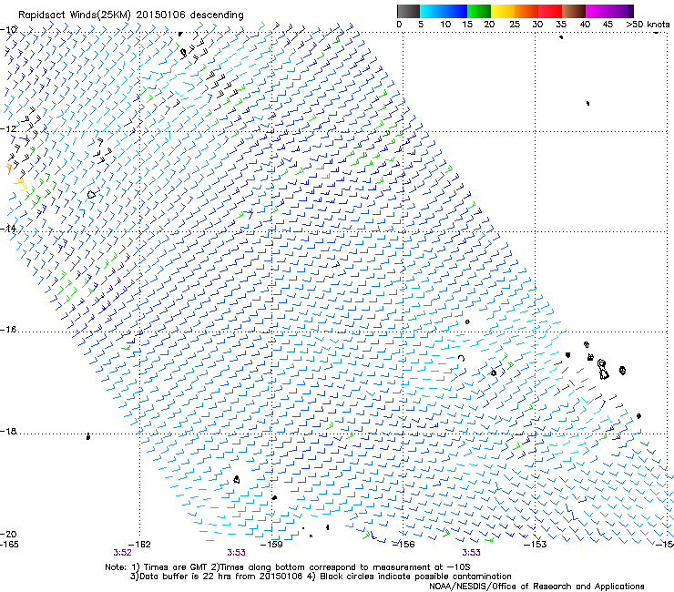Click the '25' label under the color scale

pos(515,25)
